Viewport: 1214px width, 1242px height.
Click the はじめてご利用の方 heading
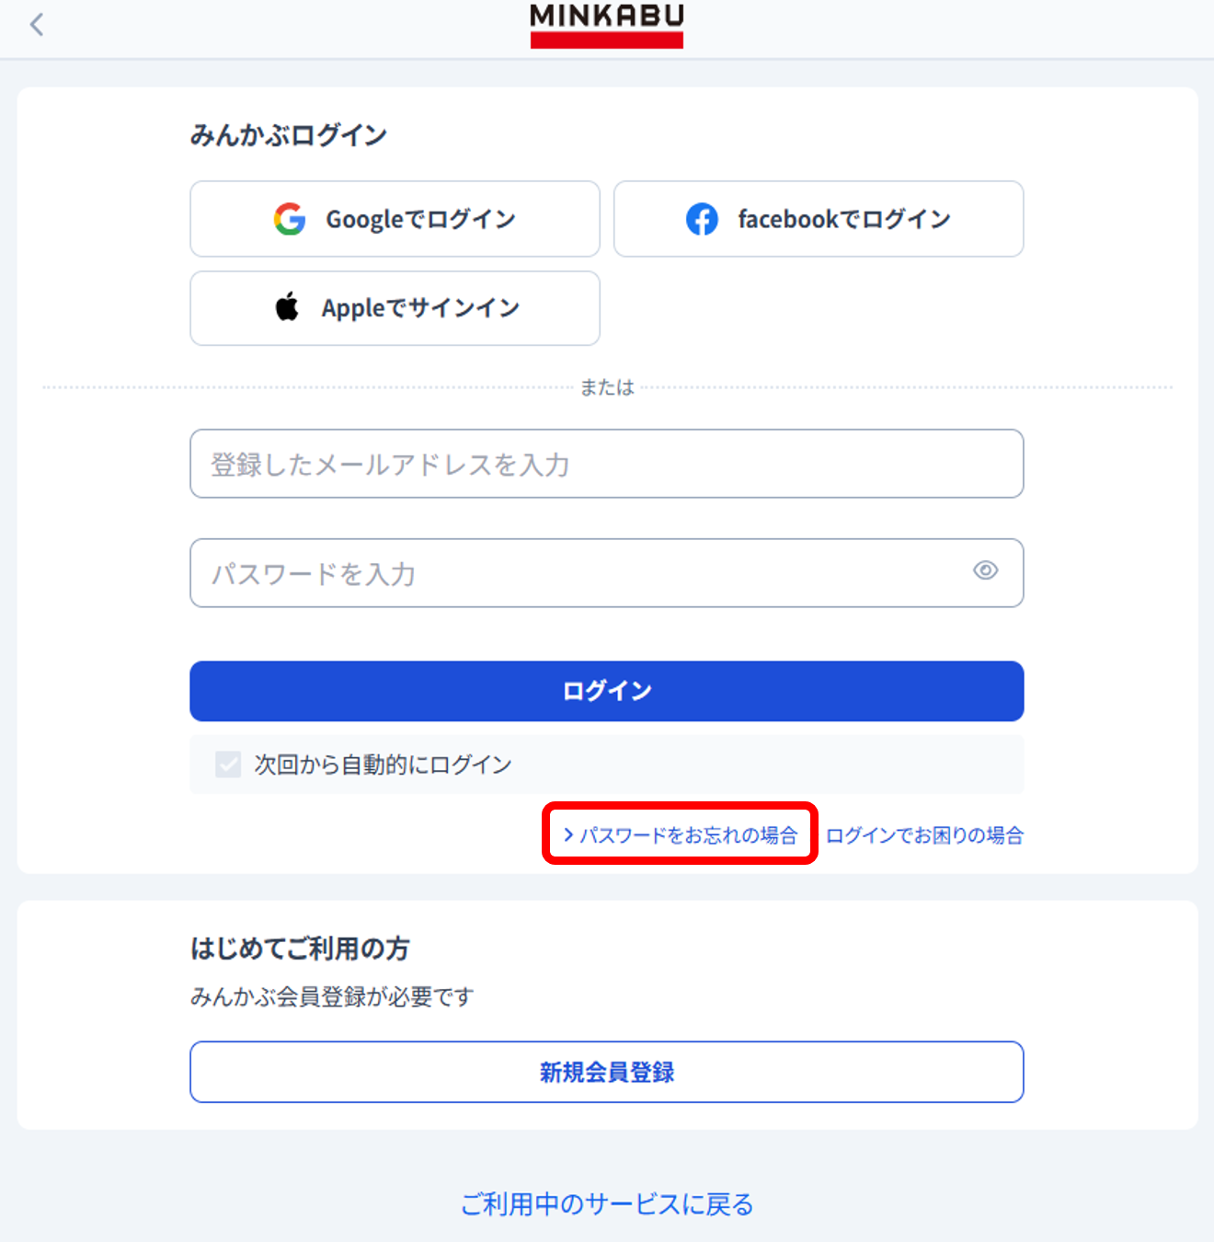point(300,948)
